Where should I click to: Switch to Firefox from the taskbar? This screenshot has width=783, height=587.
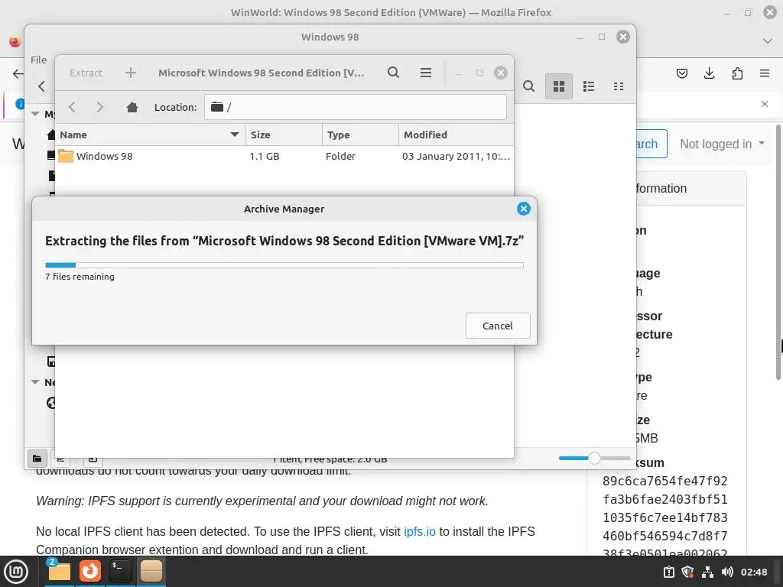click(x=90, y=571)
